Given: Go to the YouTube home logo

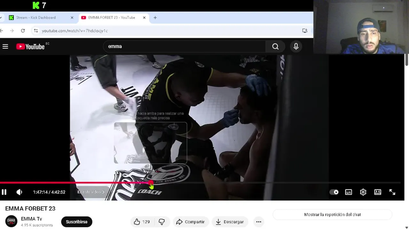Looking at the screenshot, I should pyautogui.click(x=30, y=47).
